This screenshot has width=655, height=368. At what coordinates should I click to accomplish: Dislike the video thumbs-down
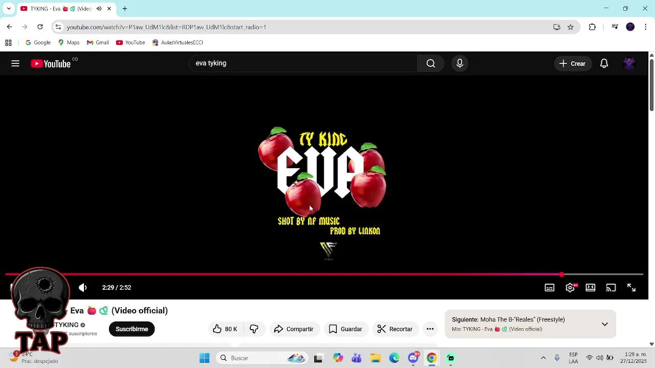click(x=254, y=329)
